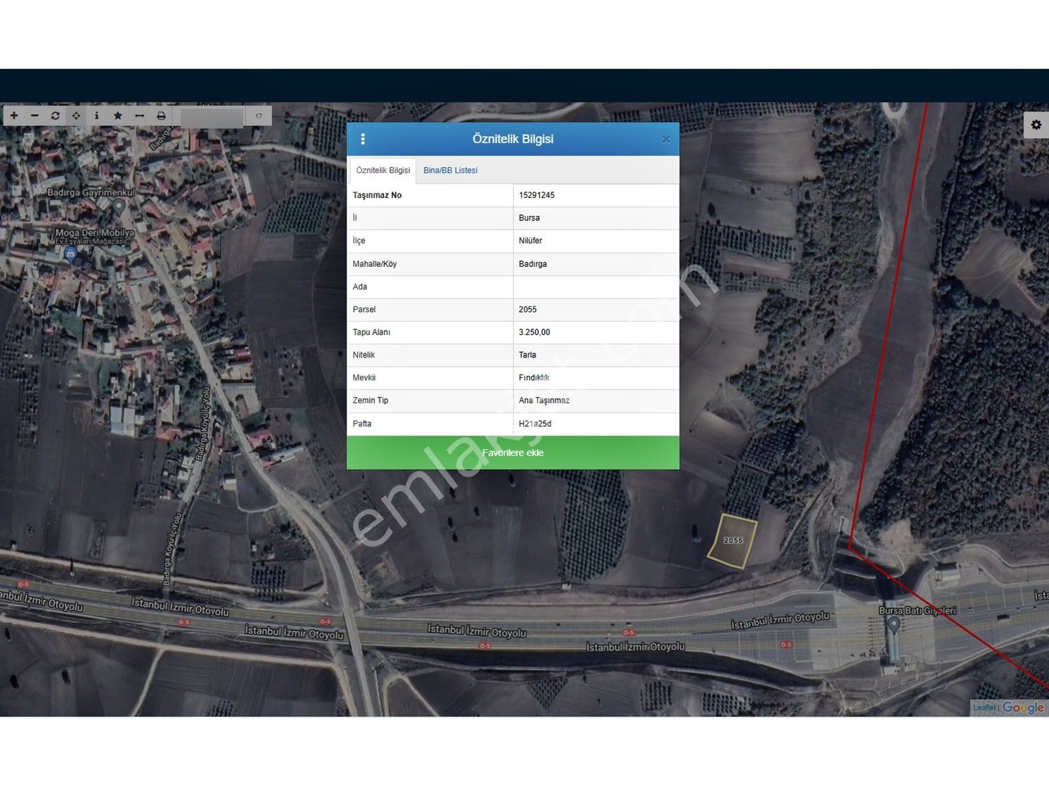Select the Öznitelik Bilgisi tab
The height and width of the screenshot is (787, 1049).
tap(383, 171)
